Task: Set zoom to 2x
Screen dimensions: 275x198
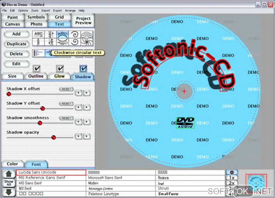Action: click(x=232, y=183)
